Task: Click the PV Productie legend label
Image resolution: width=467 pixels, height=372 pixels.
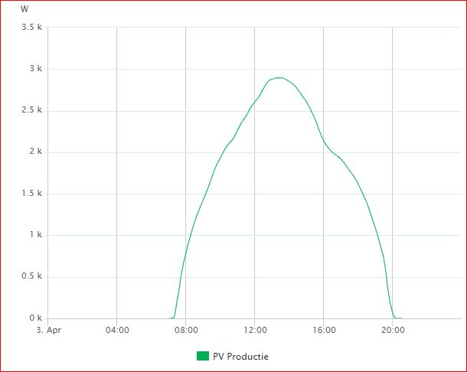Action: coord(240,357)
